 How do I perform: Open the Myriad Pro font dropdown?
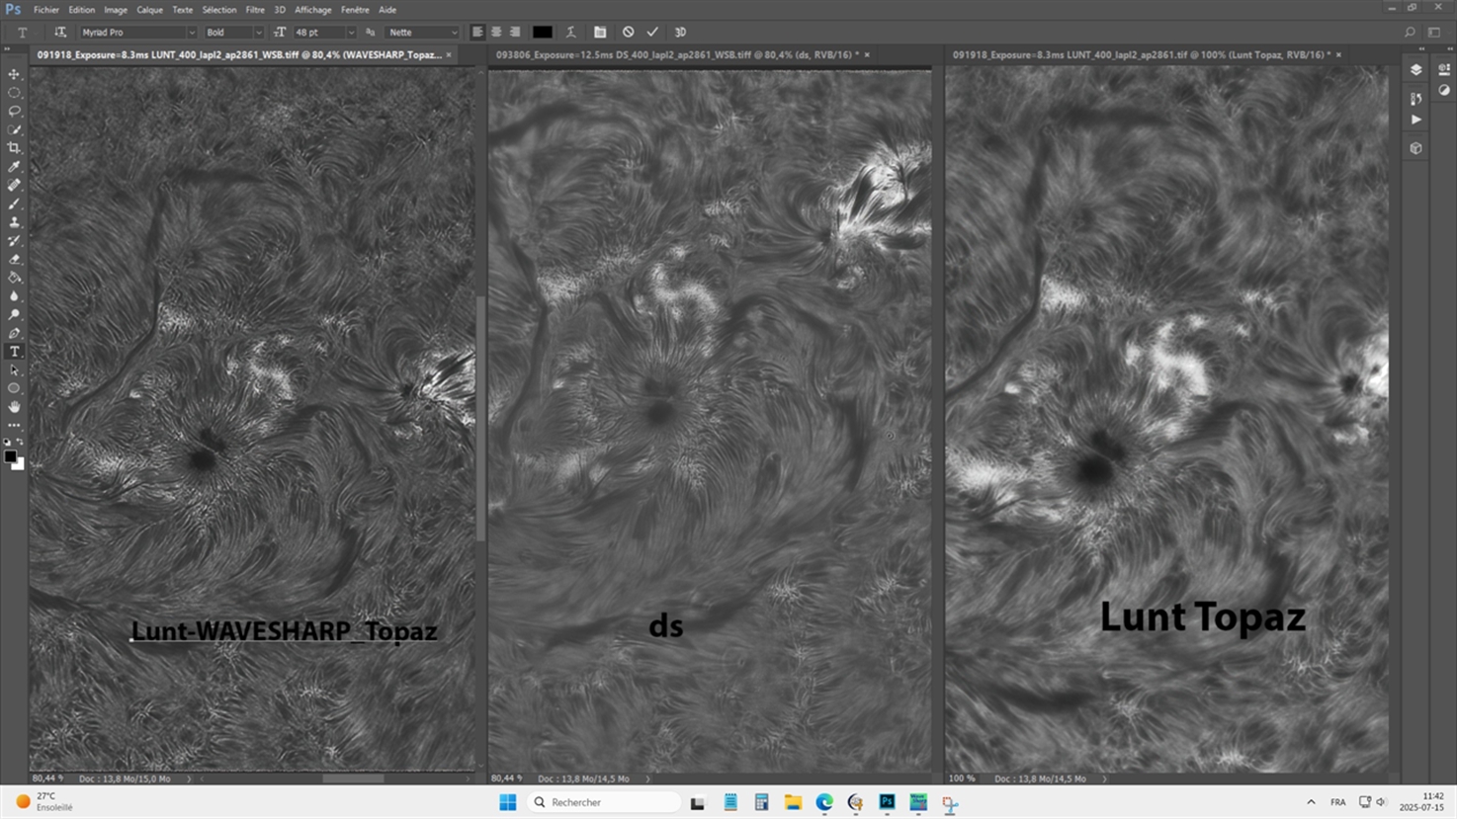coord(191,33)
